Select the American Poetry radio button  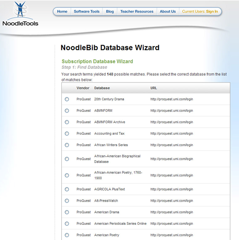click(x=67, y=235)
